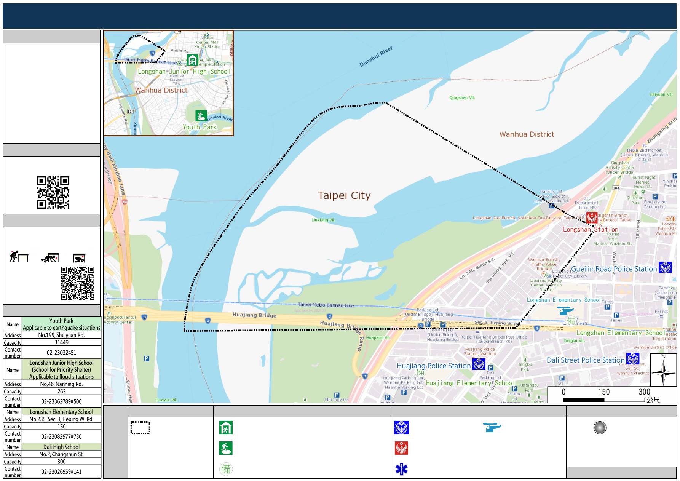Click the 'Wanhua District' label in inset map
The height and width of the screenshot is (481, 680).
coord(161,90)
